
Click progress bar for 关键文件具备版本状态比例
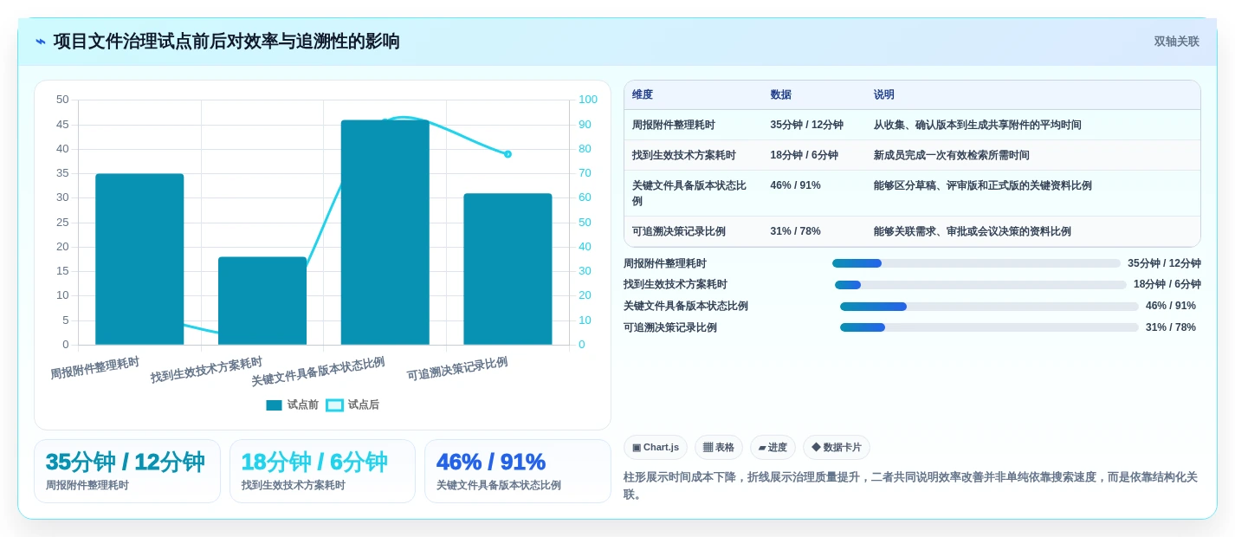[x=989, y=307]
